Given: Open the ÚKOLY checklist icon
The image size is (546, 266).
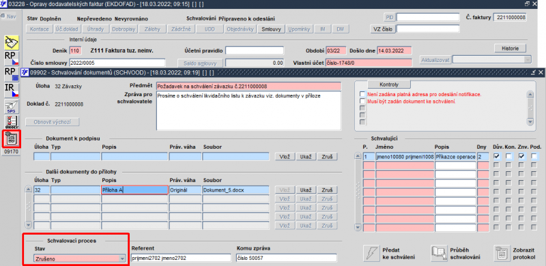Looking at the screenshot, I should coord(12,122).
